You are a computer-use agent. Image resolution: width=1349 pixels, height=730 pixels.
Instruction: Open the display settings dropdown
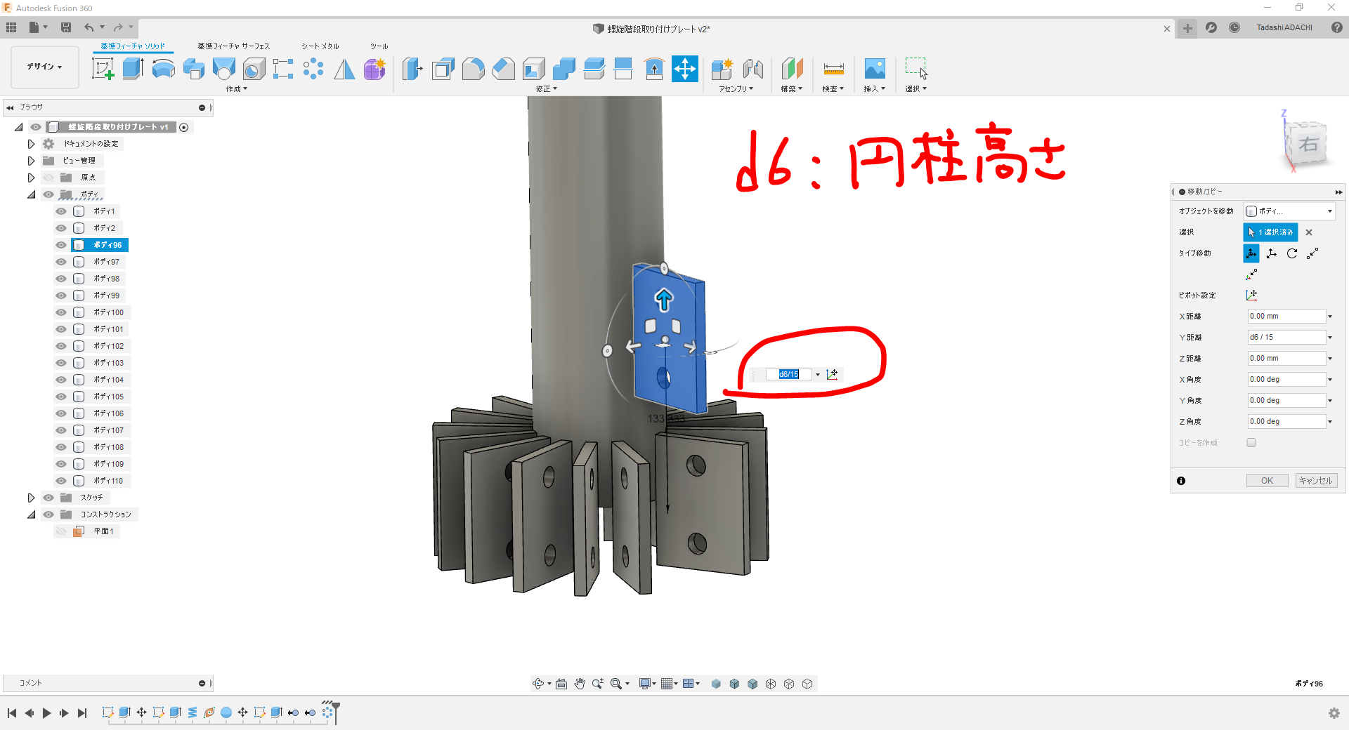(647, 684)
